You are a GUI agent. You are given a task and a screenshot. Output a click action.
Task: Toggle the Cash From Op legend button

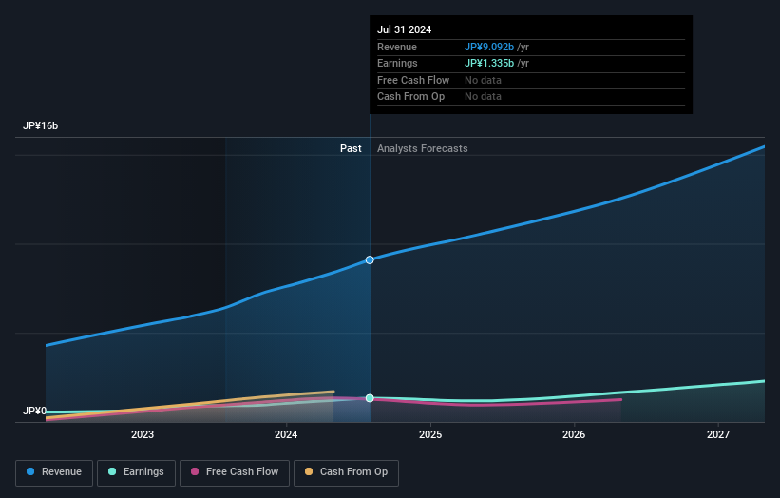(346, 472)
